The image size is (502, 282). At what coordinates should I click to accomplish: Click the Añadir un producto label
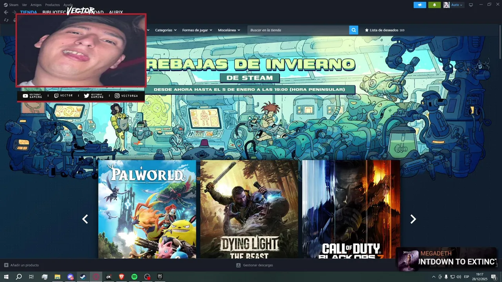[x=24, y=265]
